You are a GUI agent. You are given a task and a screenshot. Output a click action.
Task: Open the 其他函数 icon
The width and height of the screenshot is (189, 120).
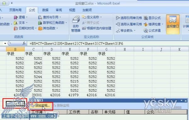coord(40,28)
